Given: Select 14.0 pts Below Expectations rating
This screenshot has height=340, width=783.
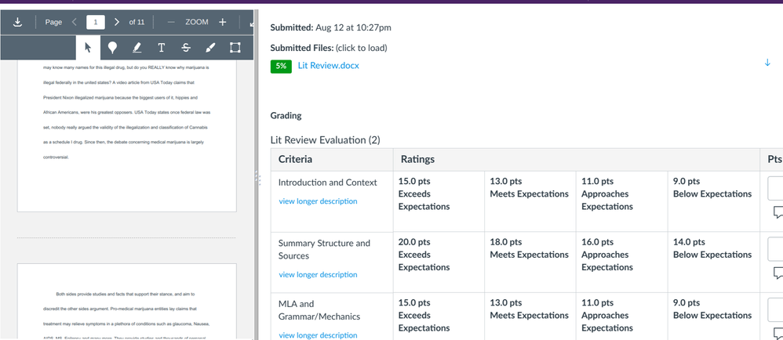Looking at the screenshot, I should 714,262.
